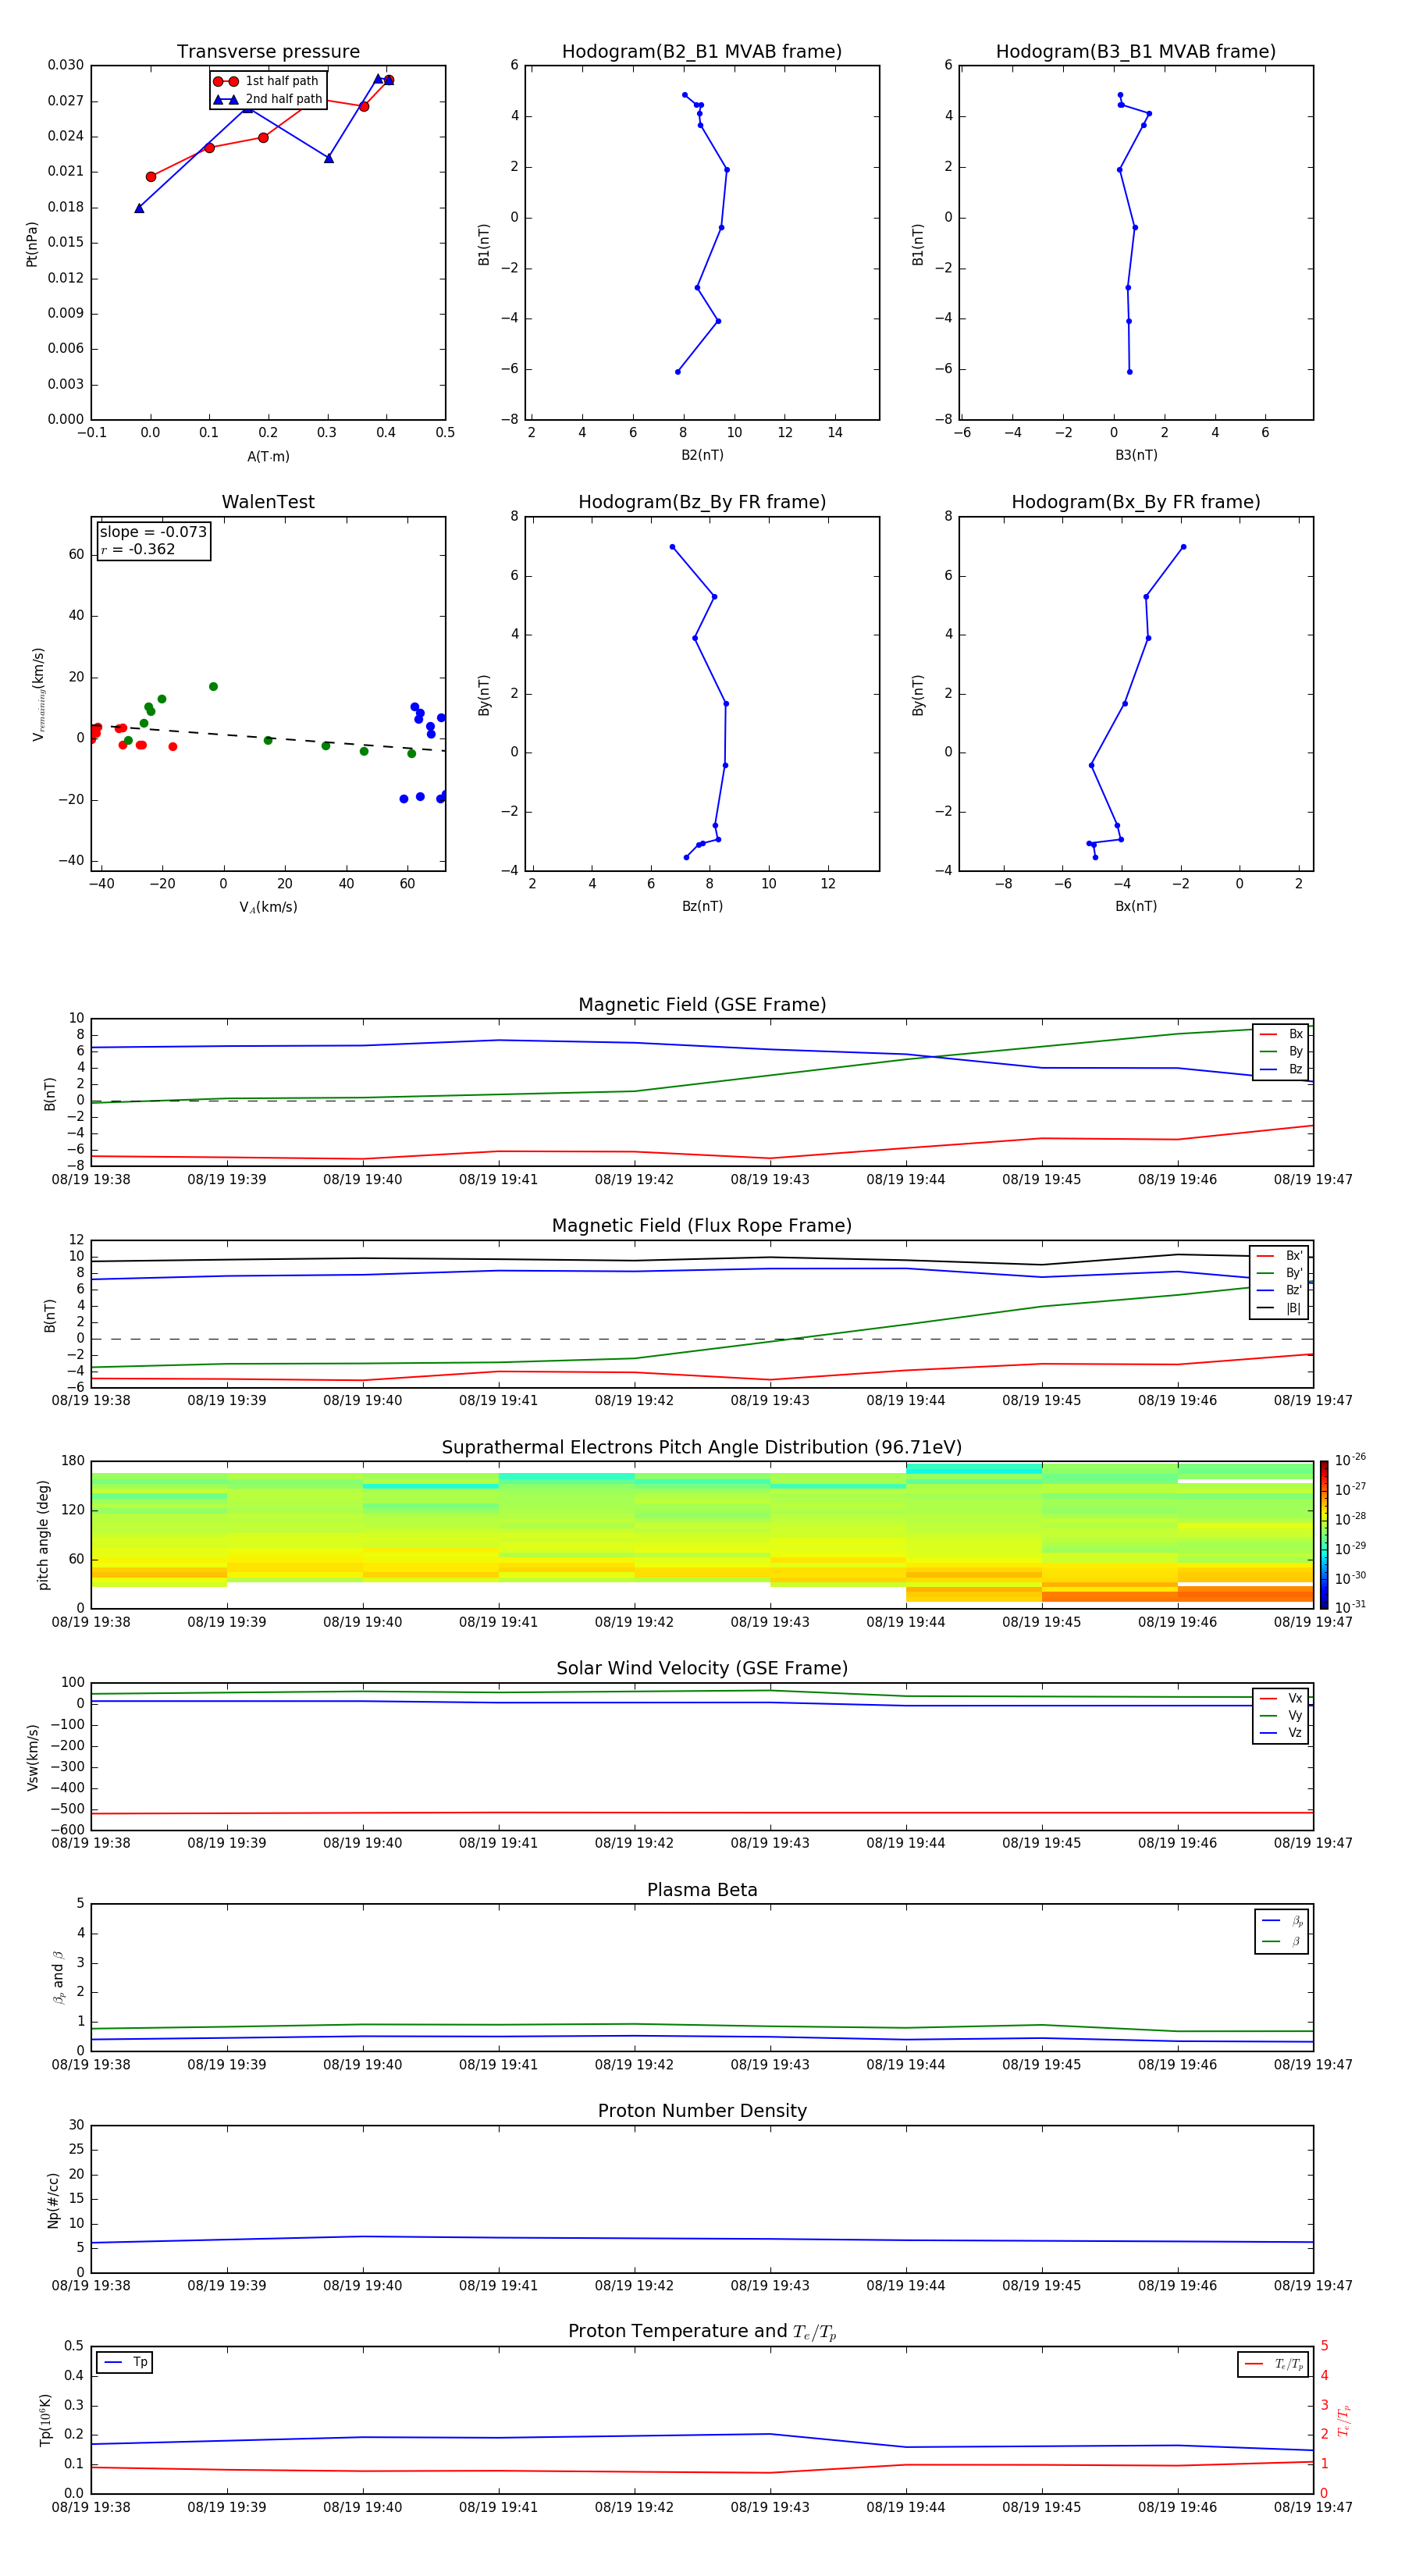Viewport: 1405px width, 2576px height.
Task: Click the "Vsw(km/s)" axis label
Action: click(32, 1757)
